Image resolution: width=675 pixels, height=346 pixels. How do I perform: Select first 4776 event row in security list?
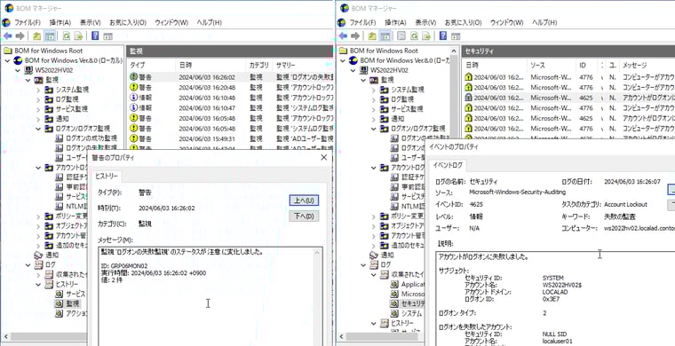(x=568, y=77)
